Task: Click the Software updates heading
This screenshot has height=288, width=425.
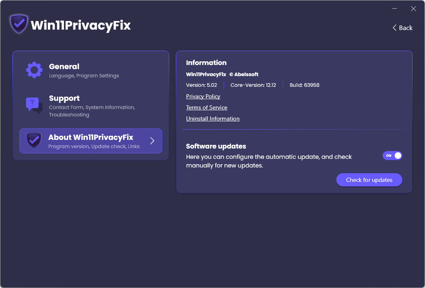Action: pos(216,146)
